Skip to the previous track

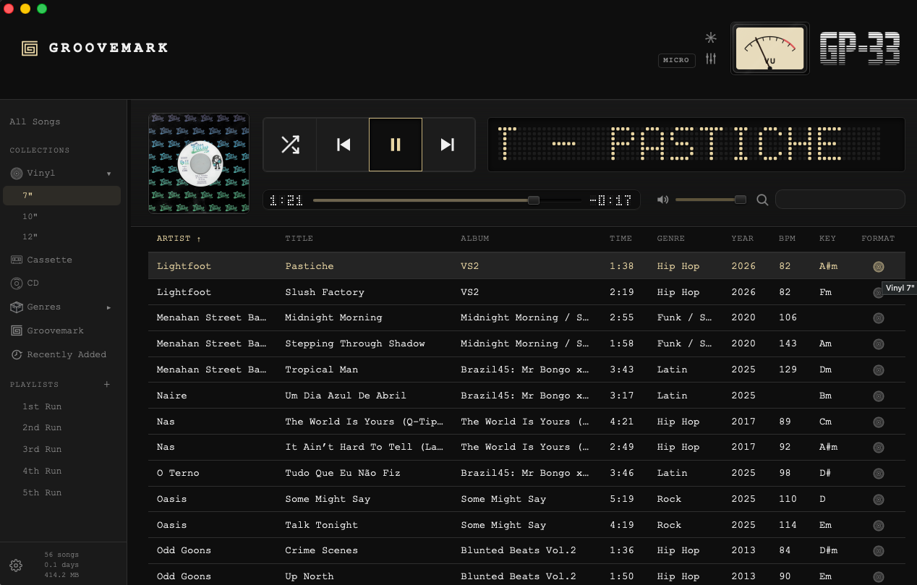344,145
